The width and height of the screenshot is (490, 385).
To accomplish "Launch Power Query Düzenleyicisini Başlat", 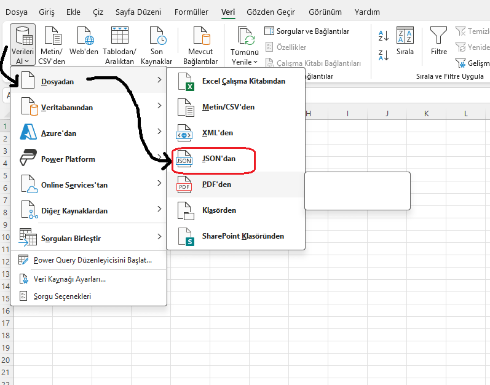I will (89, 260).
